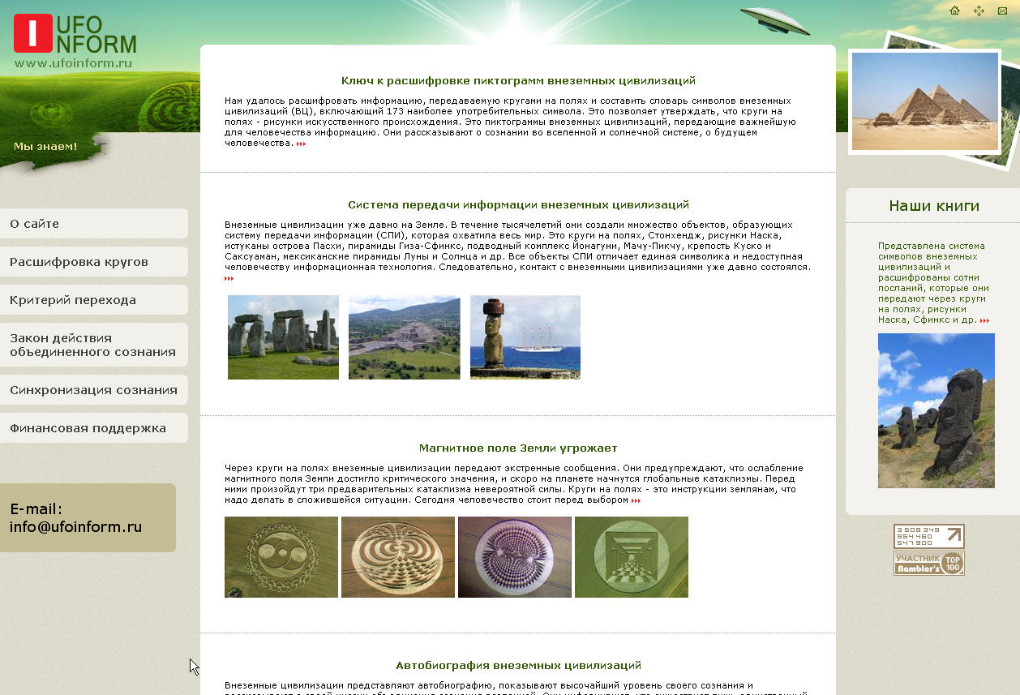Click the www.ufoinform.ru site address
This screenshot has width=1020, height=695.
click(x=73, y=62)
